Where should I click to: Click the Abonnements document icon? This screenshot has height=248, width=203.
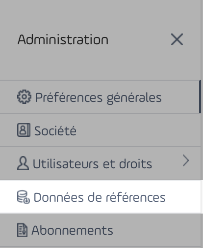[x=22, y=230]
